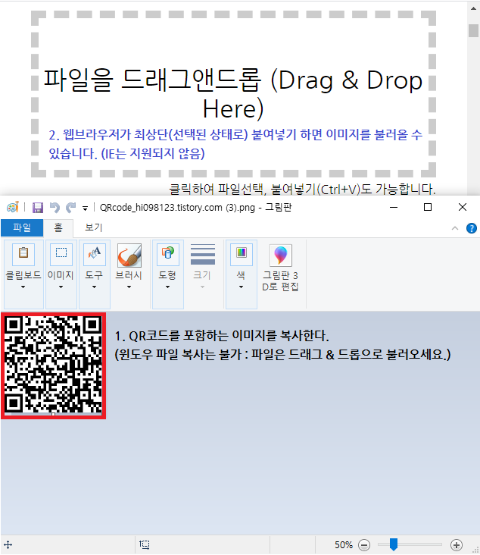Click the zoom in plus button
Screen dimensions: 480x555
point(457,544)
